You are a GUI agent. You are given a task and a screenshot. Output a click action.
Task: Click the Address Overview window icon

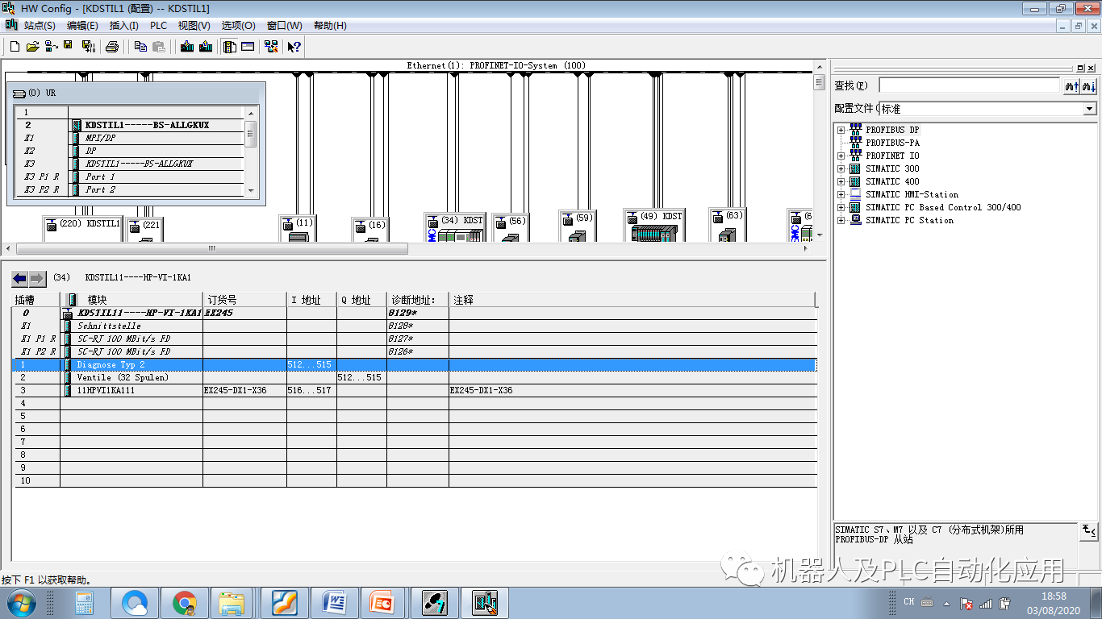(248, 47)
